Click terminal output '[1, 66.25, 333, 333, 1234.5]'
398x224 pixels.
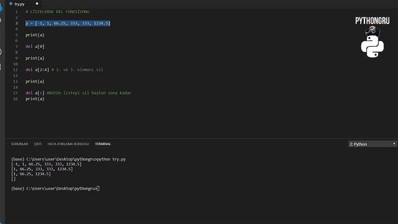[x=42, y=169]
